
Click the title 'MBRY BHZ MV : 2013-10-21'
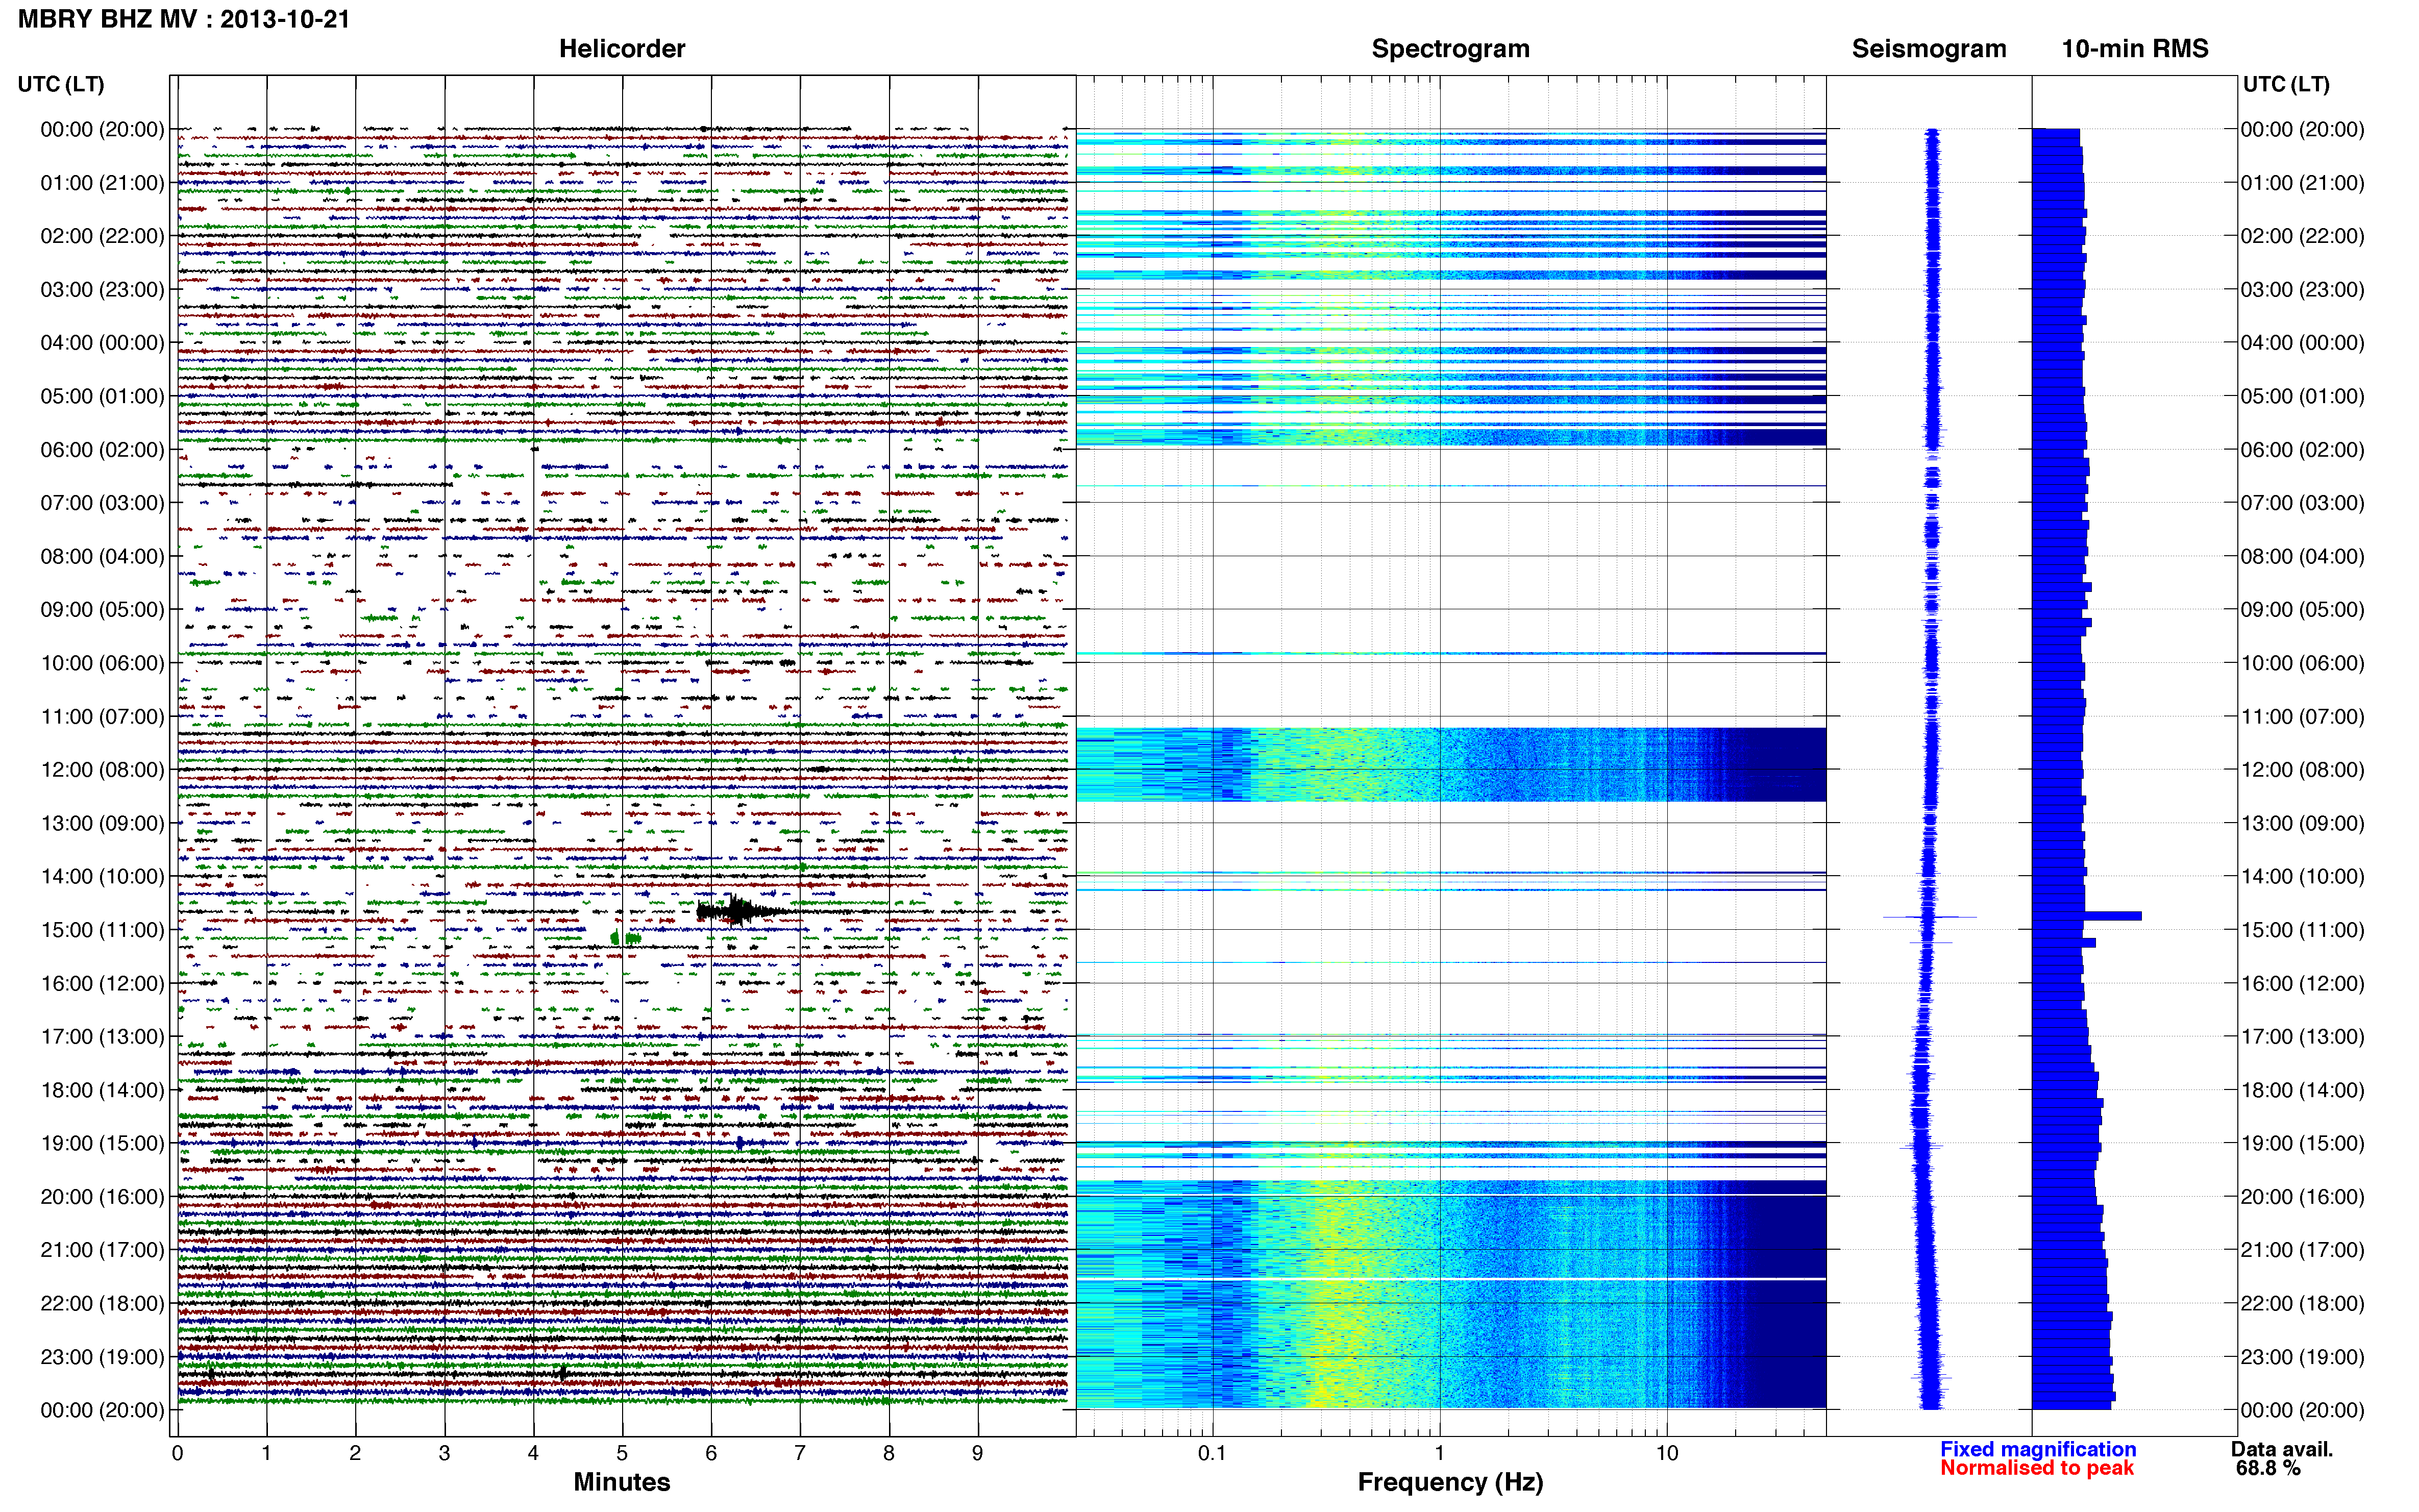click(184, 19)
